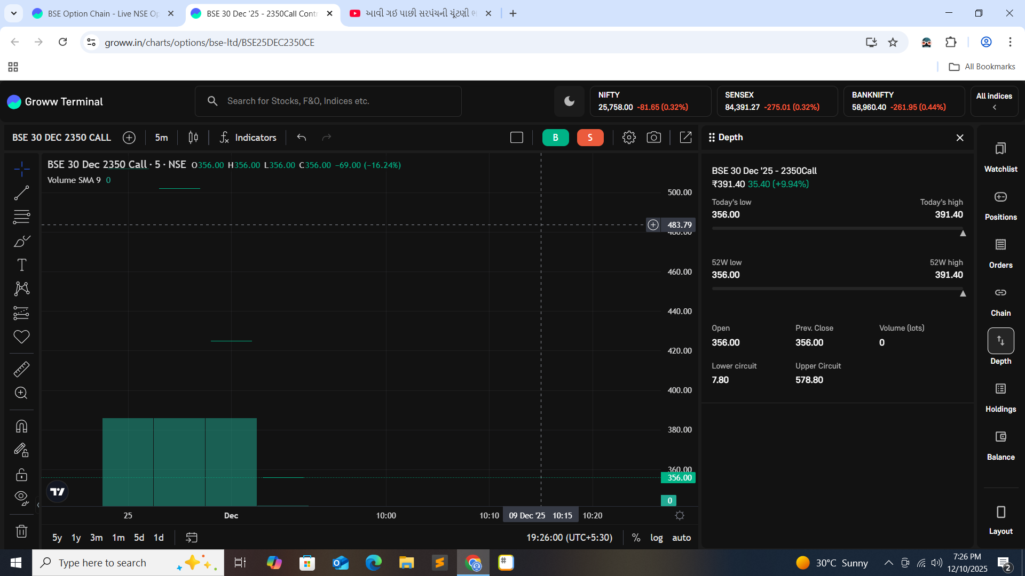Screen dimensions: 1025x576
Task: Expand the All indices panel
Action: pos(994,101)
